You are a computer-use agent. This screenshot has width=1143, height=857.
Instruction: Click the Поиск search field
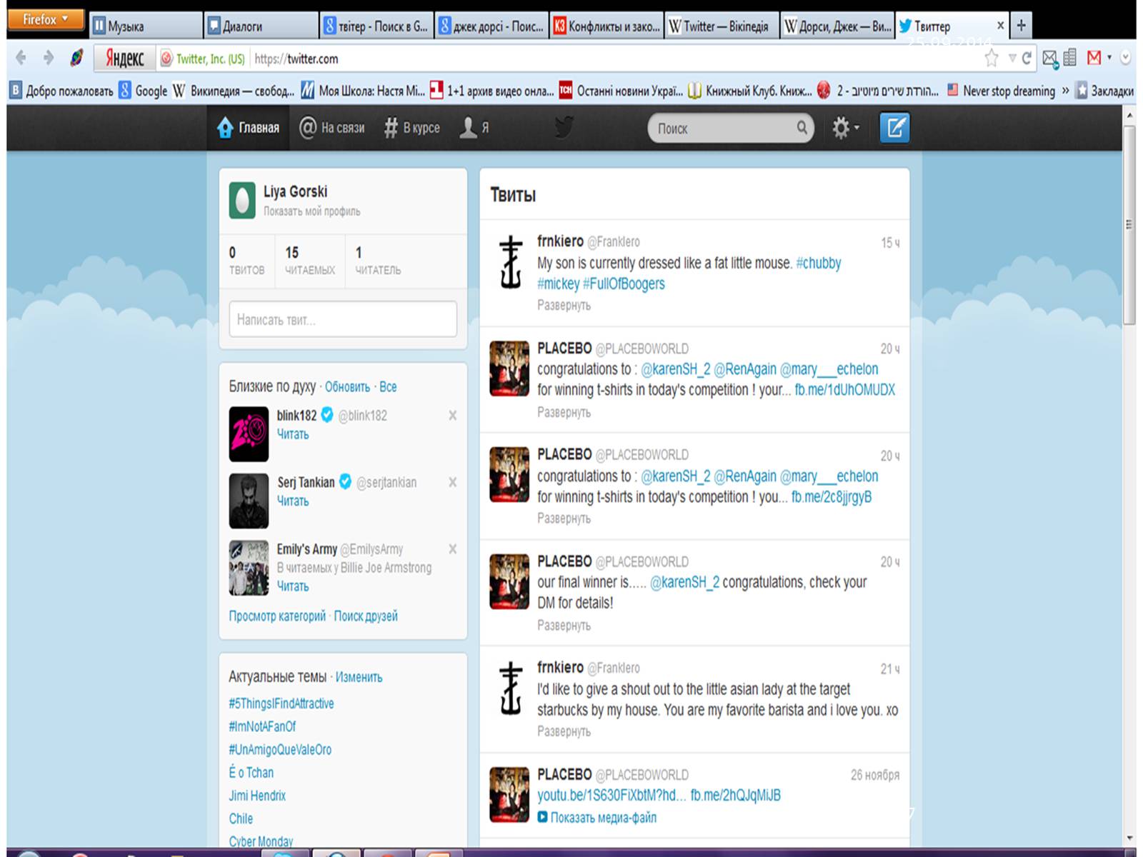[730, 129]
